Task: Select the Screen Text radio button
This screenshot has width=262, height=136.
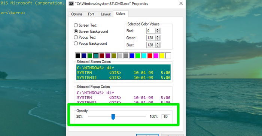Action: tap(76, 25)
